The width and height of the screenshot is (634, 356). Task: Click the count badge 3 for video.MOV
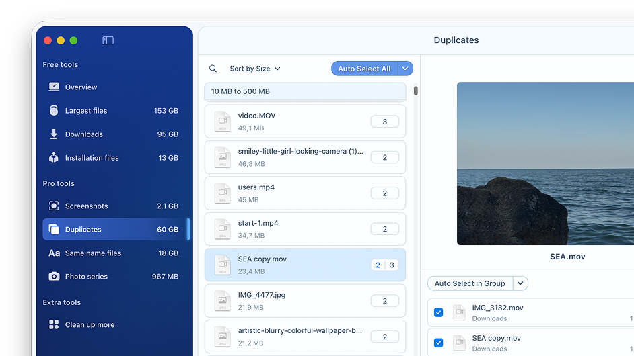coord(384,122)
